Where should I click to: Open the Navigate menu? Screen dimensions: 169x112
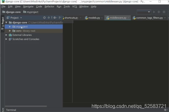28,6
